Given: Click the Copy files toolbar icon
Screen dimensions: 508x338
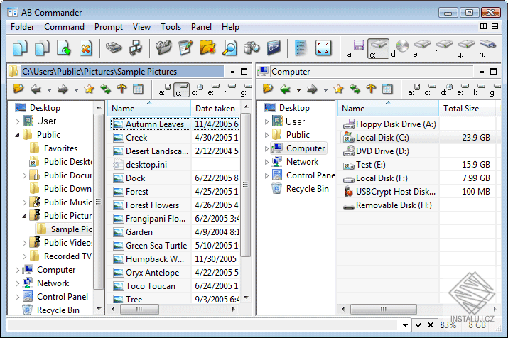Looking at the screenshot, I should point(20,48).
